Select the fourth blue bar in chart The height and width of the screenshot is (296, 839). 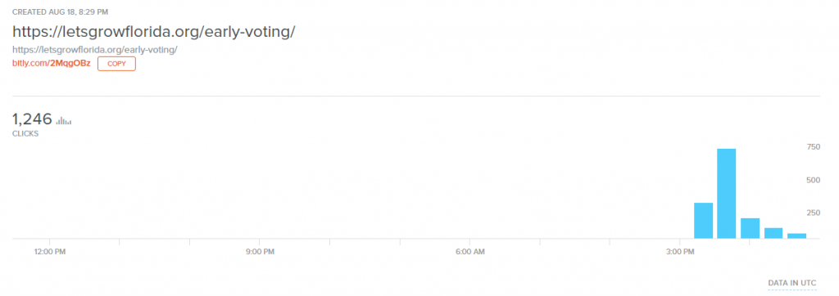tap(773, 233)
